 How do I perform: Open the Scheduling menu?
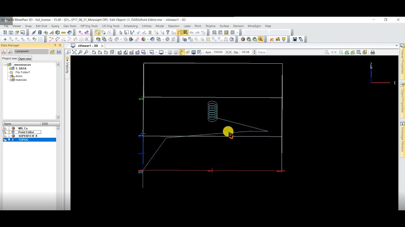coord(131,26)
